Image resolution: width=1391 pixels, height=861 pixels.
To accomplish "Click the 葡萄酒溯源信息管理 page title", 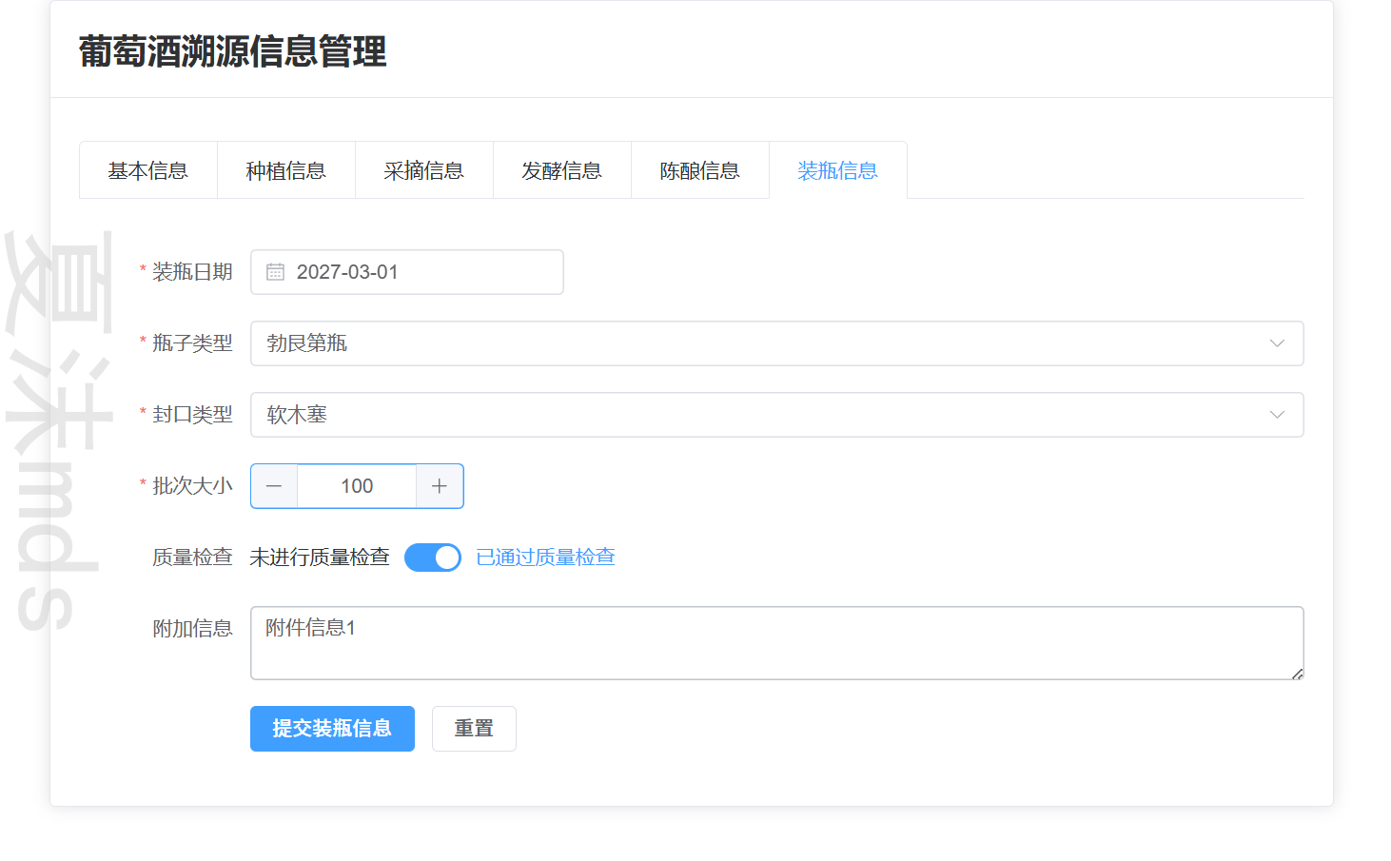I will pyautogui.click(x=233, y=51).
